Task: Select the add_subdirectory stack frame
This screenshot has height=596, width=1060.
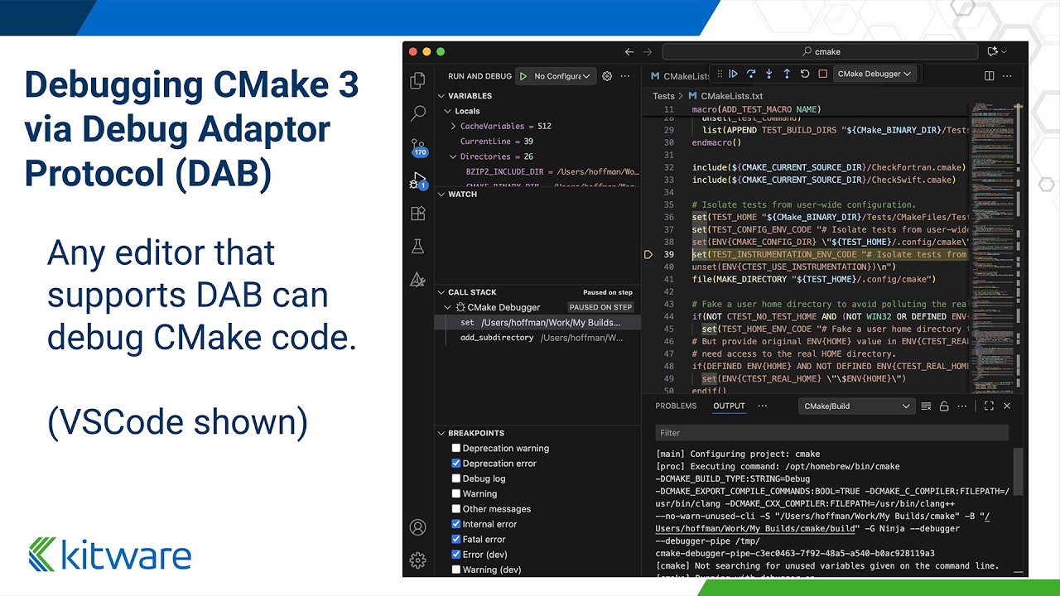Action: point(538,338)
